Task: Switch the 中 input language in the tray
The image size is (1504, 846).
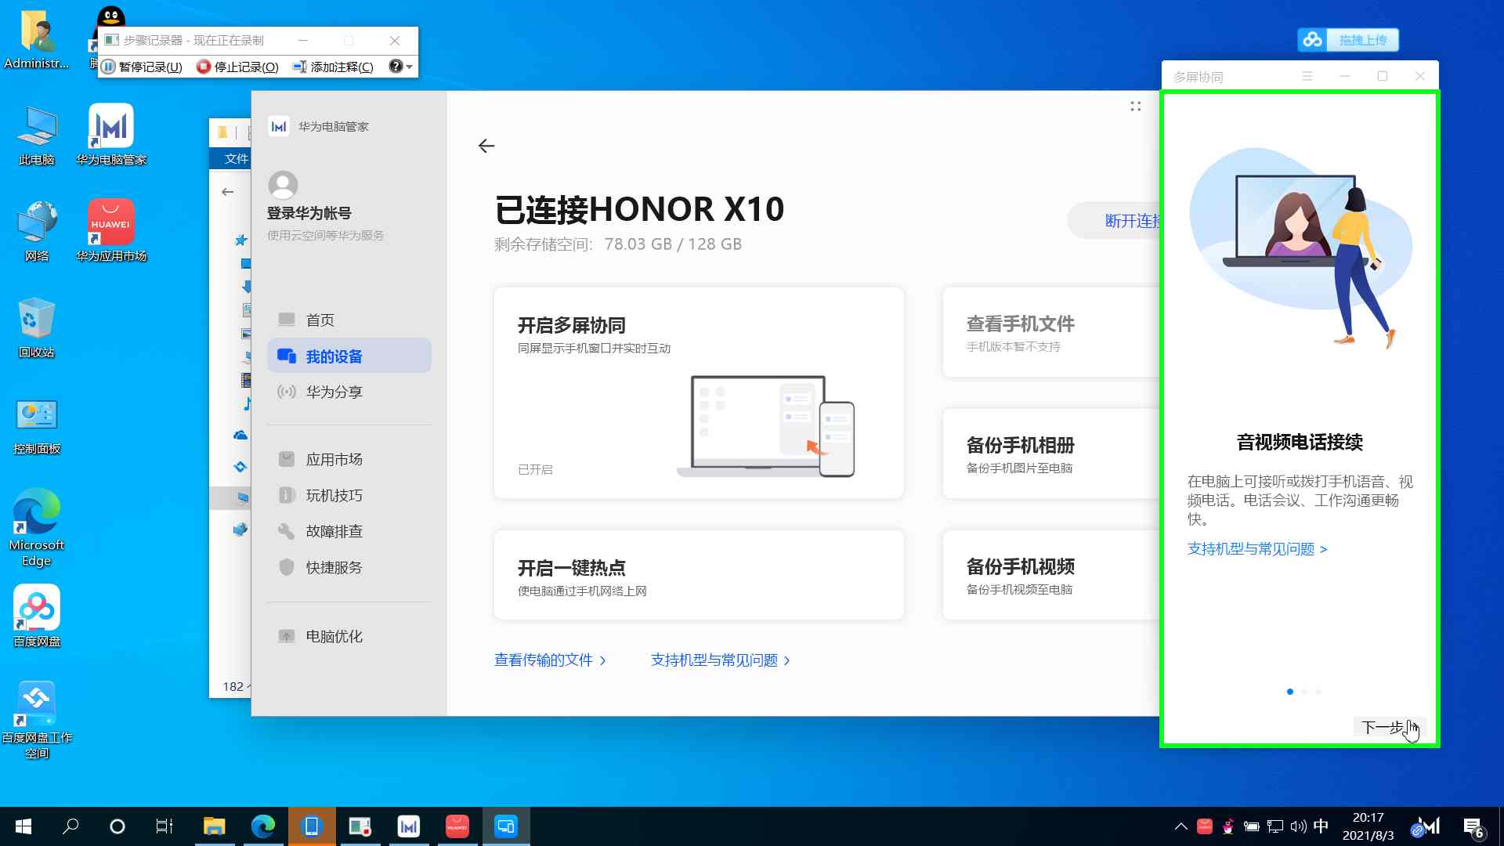Action: point(1320,826)
